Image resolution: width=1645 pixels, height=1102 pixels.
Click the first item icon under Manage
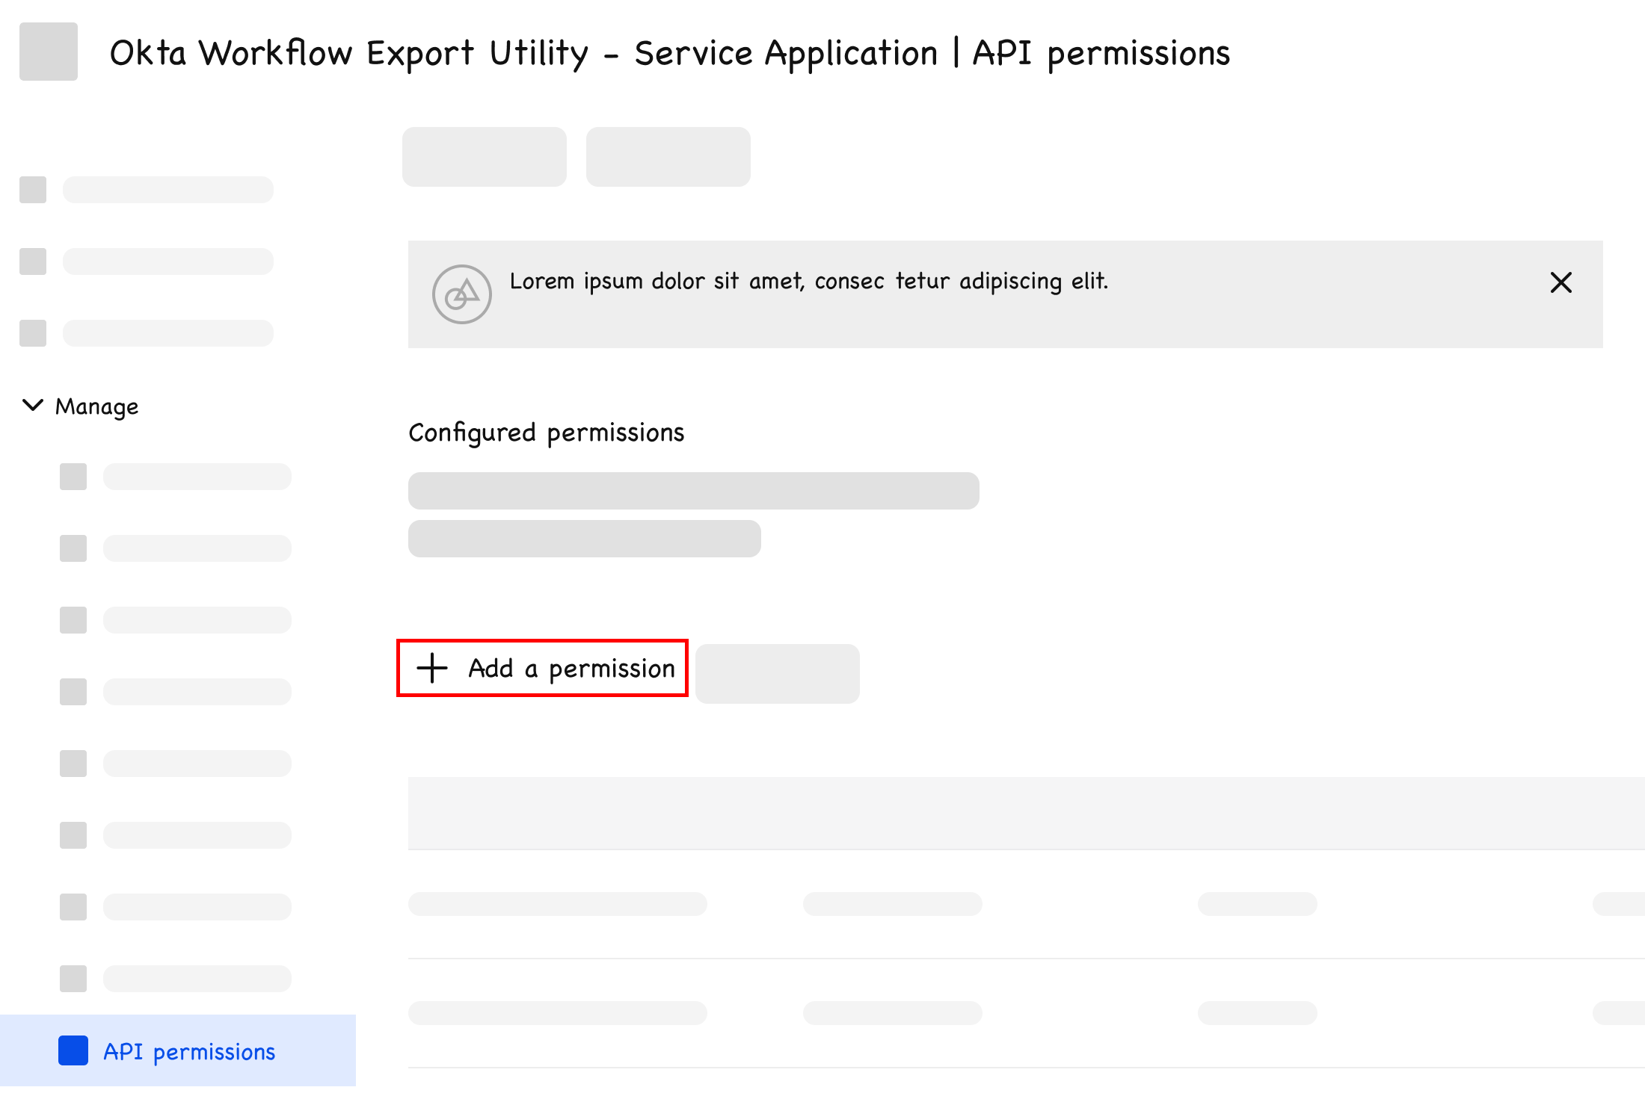point(73,477)
